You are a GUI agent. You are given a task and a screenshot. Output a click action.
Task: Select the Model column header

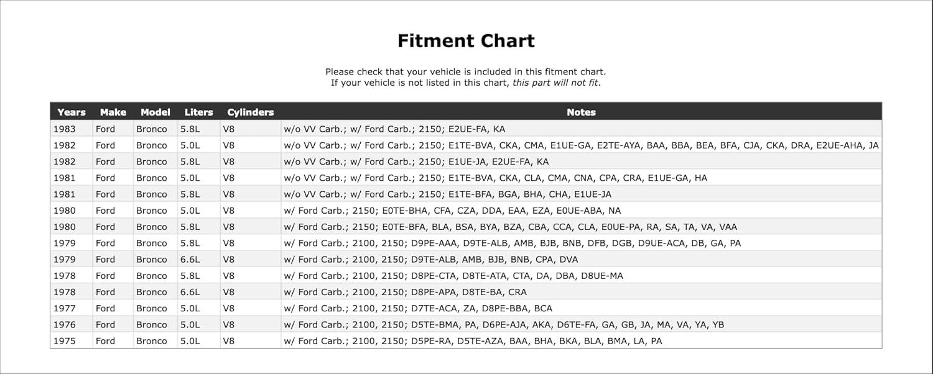click(155, 112)
